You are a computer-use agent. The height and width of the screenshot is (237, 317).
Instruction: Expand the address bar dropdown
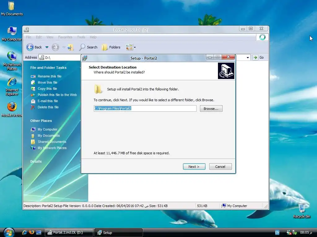248,58
